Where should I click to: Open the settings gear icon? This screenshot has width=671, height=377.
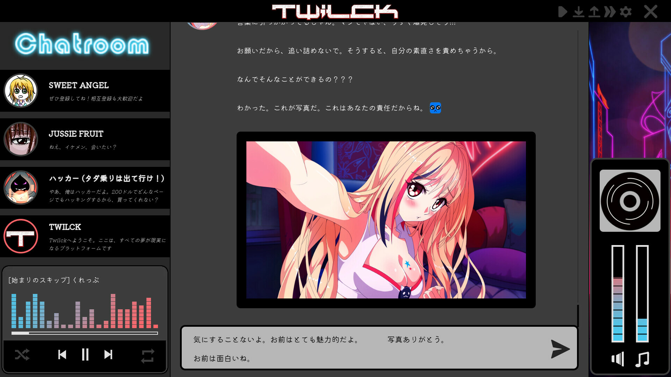tap(626, 12)
